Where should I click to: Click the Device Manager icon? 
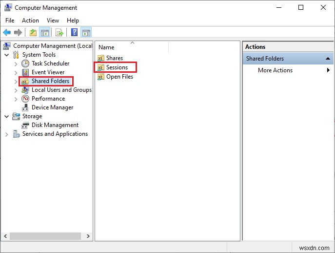click(x=25, y=107)
